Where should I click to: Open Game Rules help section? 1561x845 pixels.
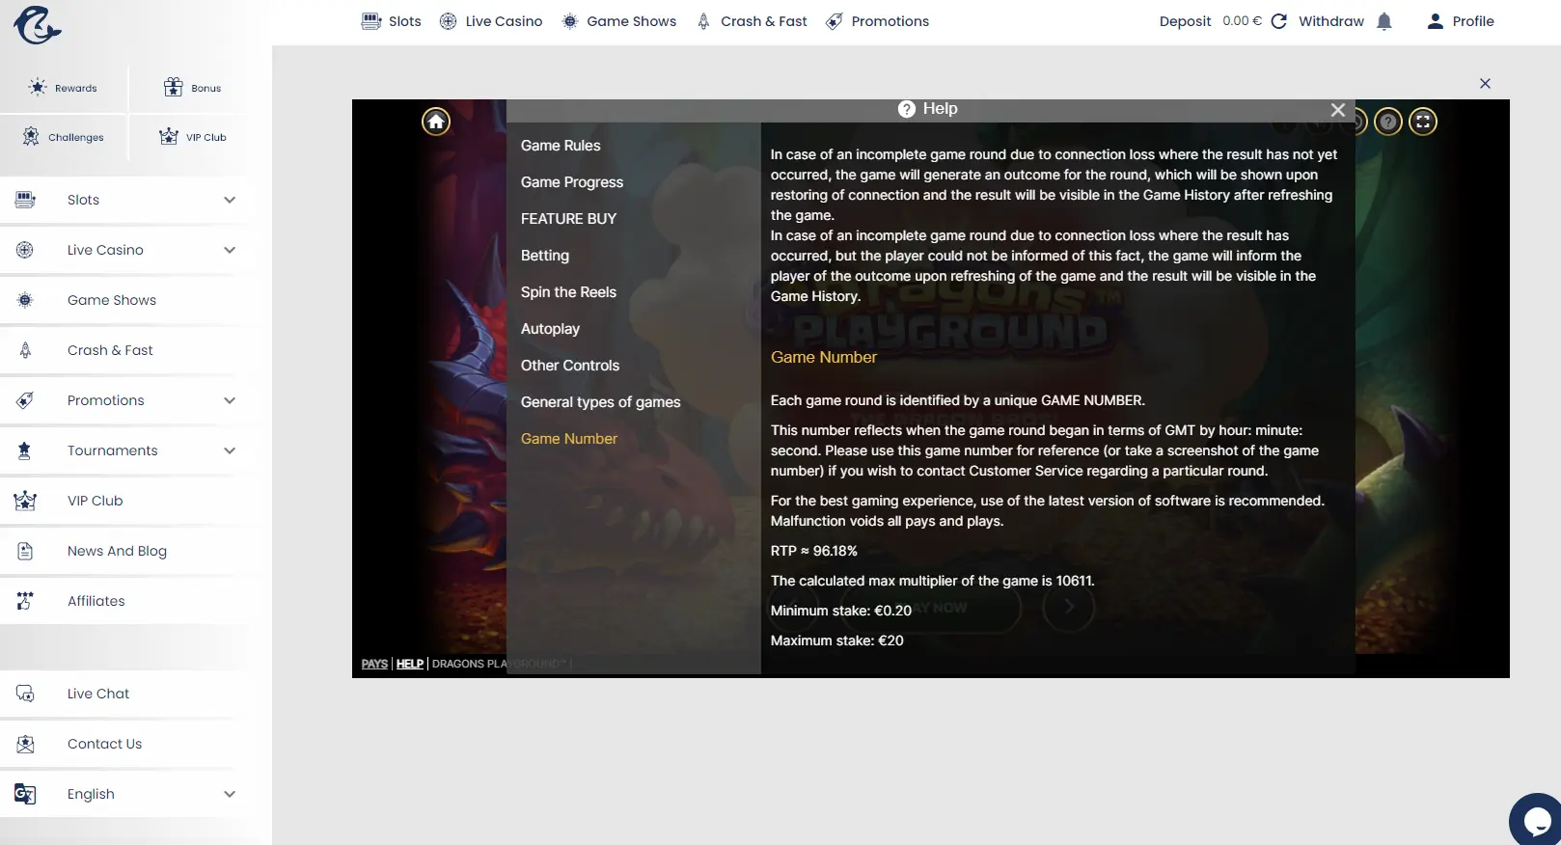click(561, 146)
